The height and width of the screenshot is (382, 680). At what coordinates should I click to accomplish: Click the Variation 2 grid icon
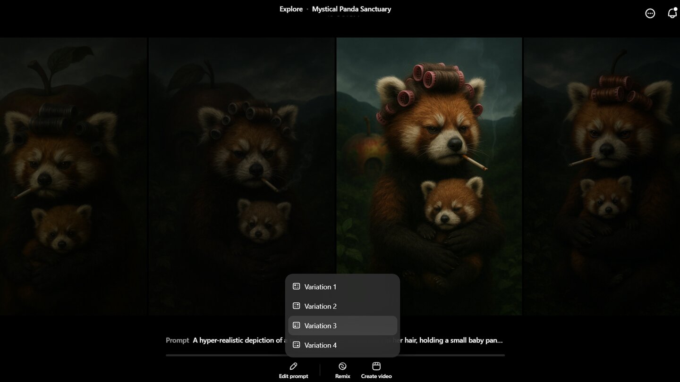click(297, 306)
